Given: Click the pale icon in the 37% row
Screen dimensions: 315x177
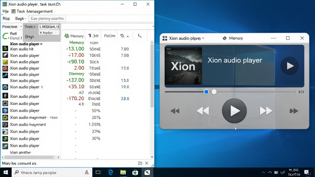Looking at the screenshot, I should (5, 132).
